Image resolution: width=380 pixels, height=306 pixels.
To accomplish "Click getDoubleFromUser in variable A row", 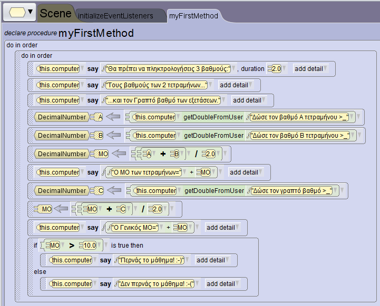I will [213, 117].
